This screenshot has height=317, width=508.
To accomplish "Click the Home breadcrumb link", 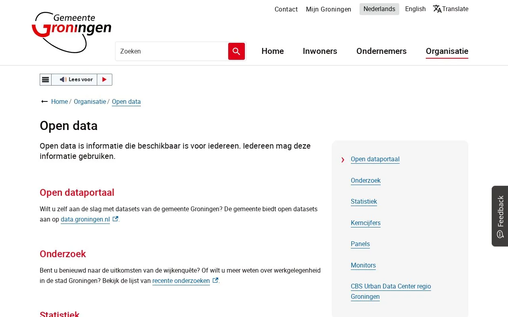I will [x=60, y=102].
